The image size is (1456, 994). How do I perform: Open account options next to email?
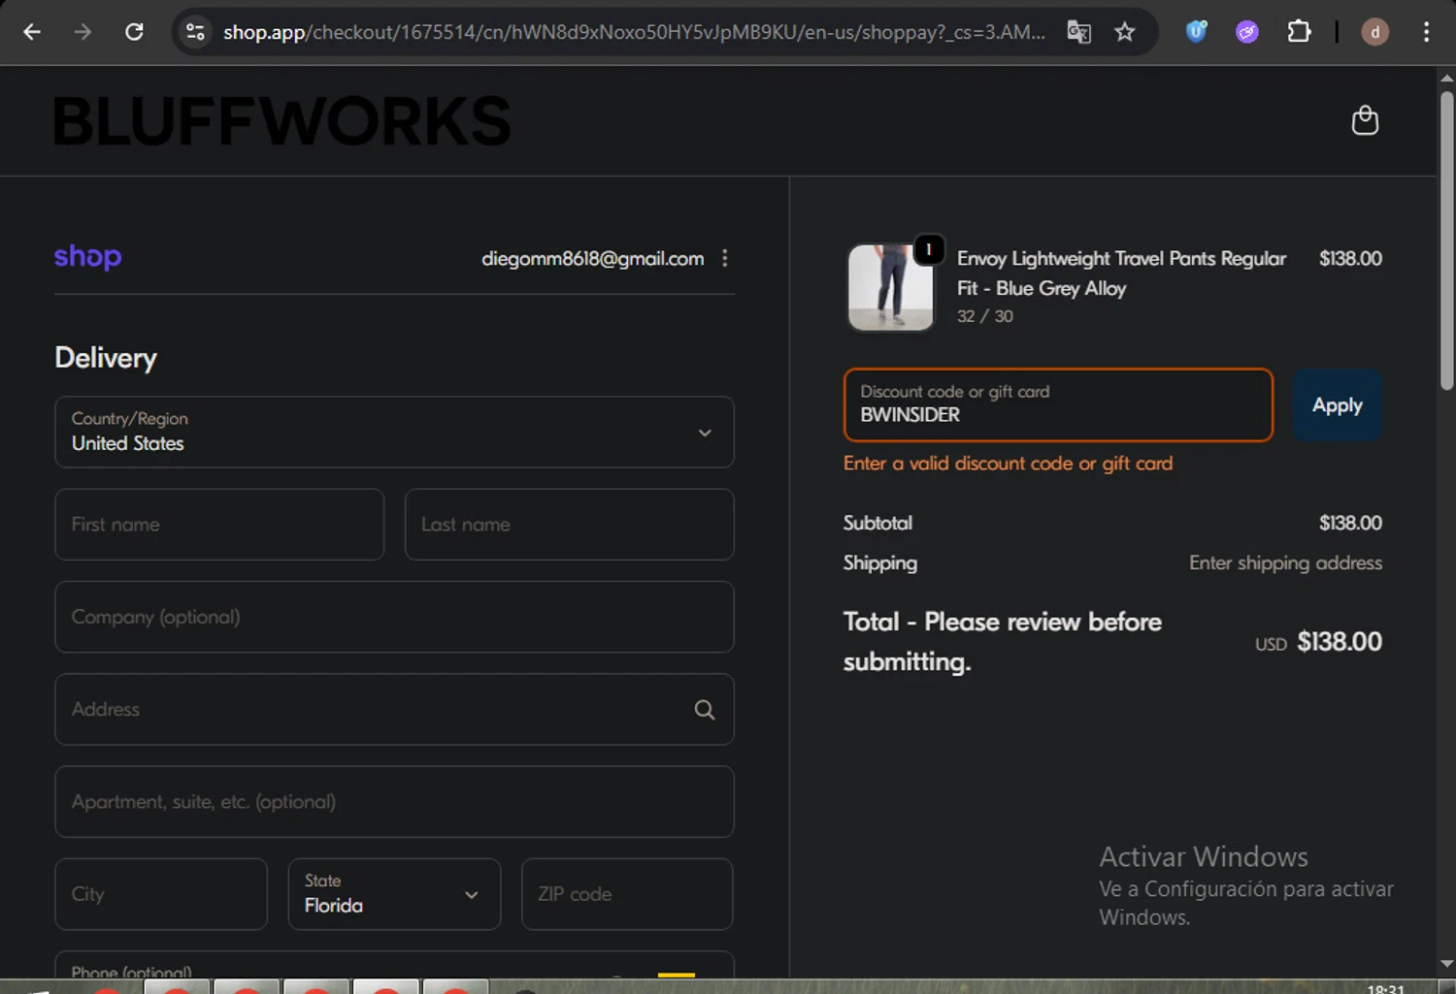tap(725, 258)
